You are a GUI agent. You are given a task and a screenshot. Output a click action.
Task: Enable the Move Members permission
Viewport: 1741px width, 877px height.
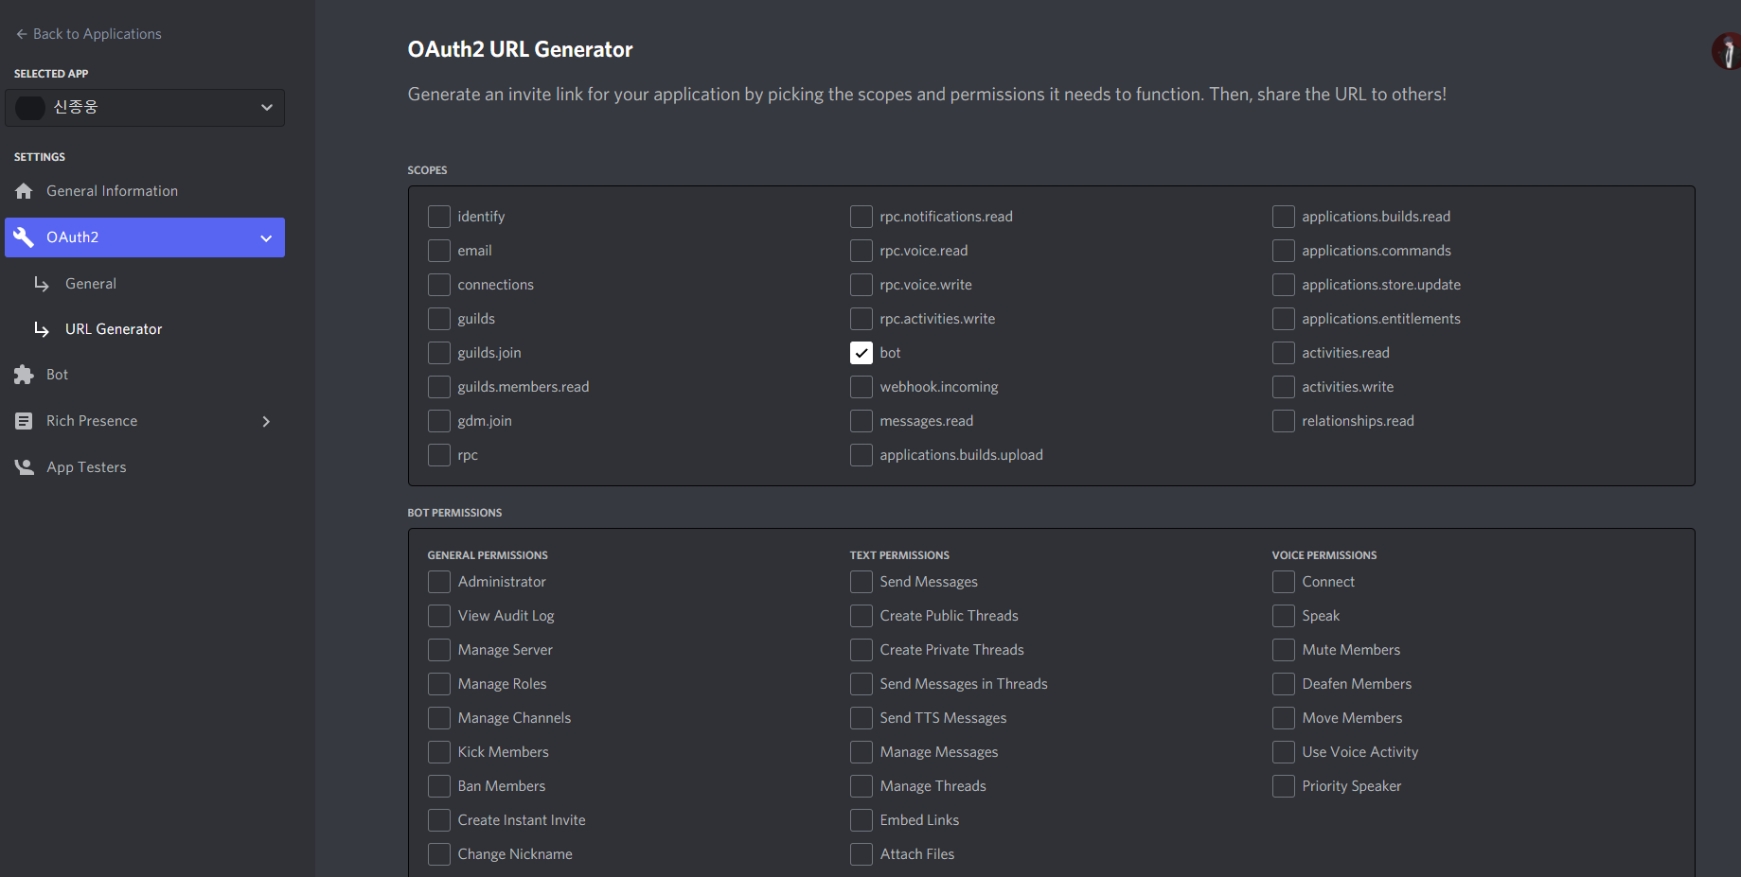click(1284, 718)
